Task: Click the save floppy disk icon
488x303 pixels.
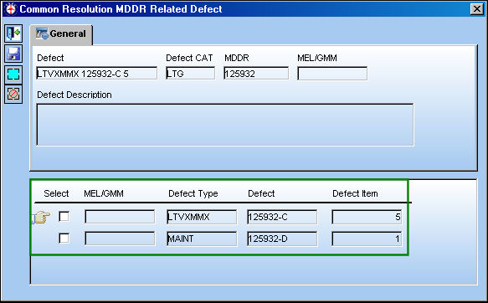Action: (13, 54)
